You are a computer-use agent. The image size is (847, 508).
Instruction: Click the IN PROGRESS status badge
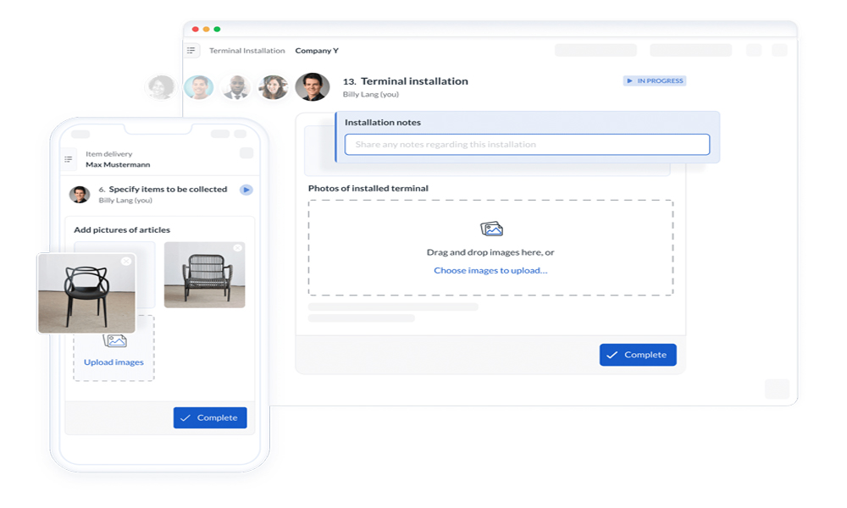point(655,80)
